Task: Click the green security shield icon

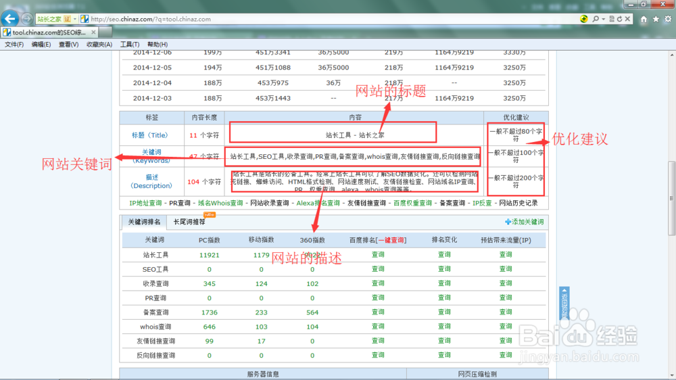Action: click(x=584, y=19)
